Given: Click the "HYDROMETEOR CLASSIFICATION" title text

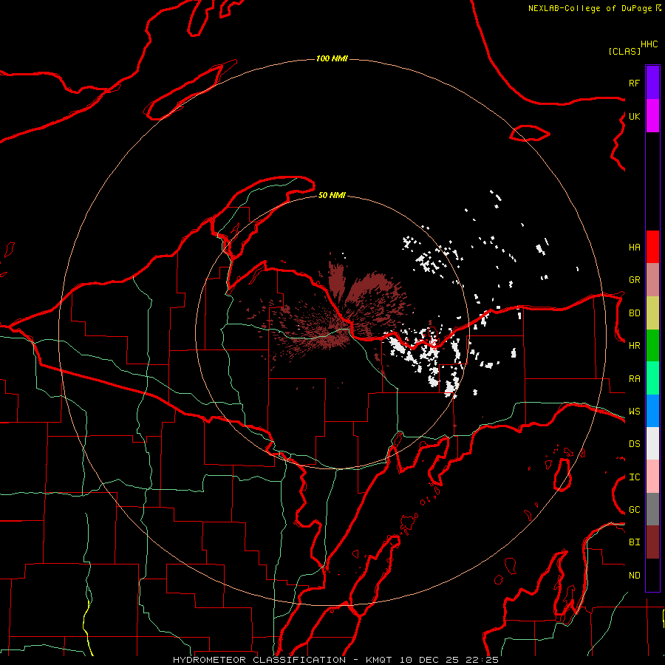Looking at the screenshot, I should tap(259, 660).
